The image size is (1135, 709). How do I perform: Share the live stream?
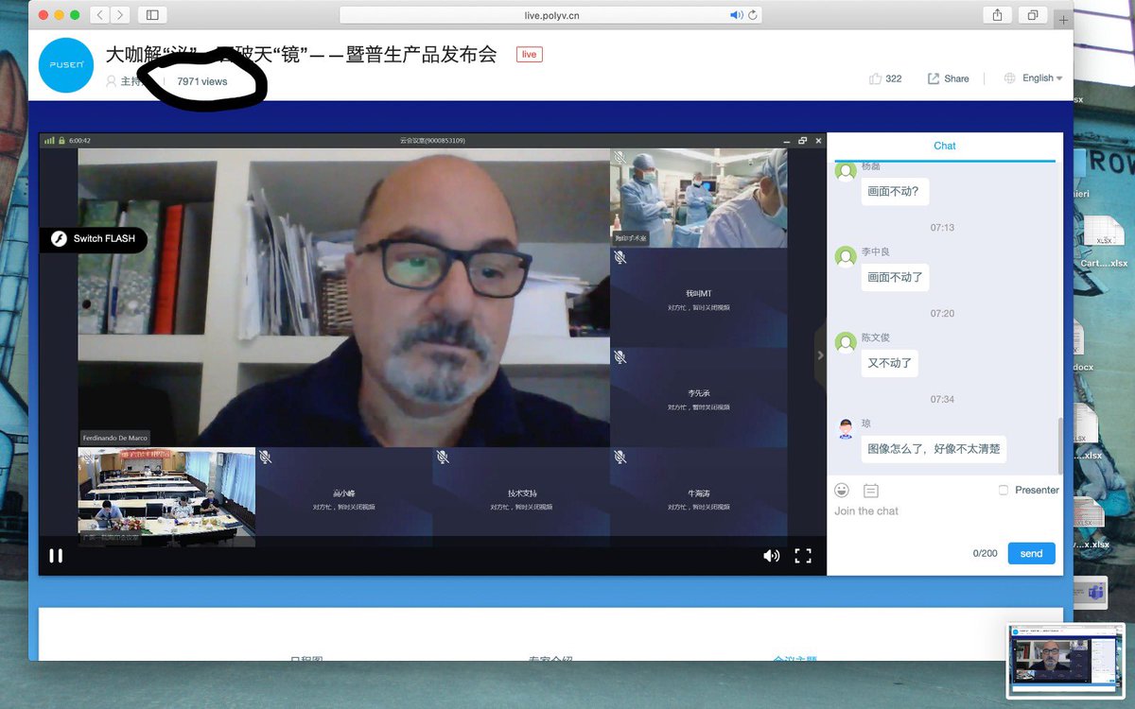tap(949, 78)
